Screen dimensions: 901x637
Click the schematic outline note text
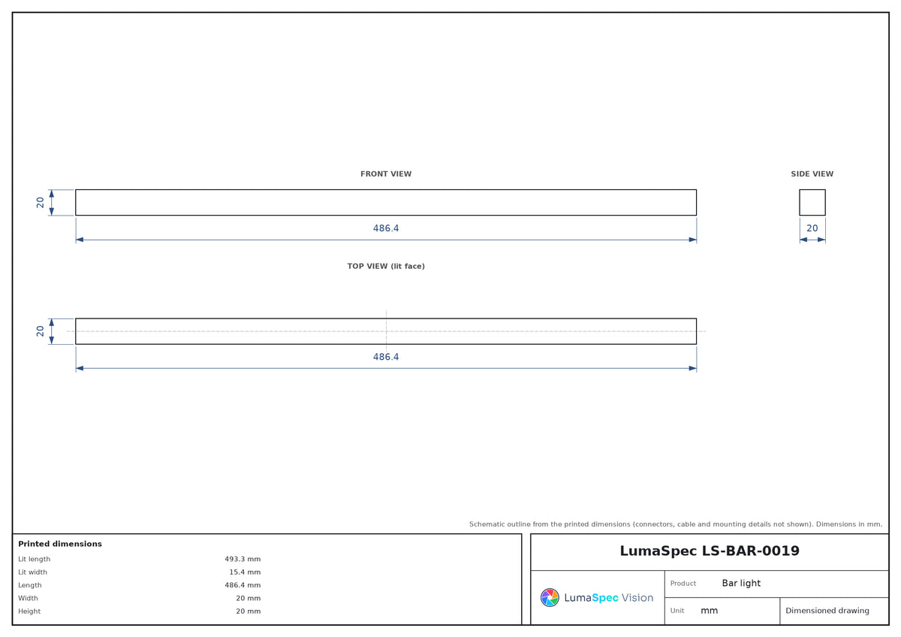[x=676, y=524]
